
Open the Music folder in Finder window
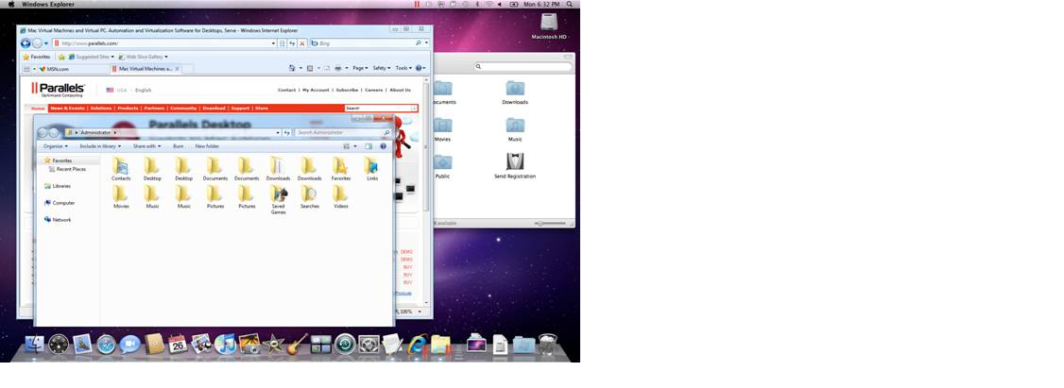click(515, 129)
